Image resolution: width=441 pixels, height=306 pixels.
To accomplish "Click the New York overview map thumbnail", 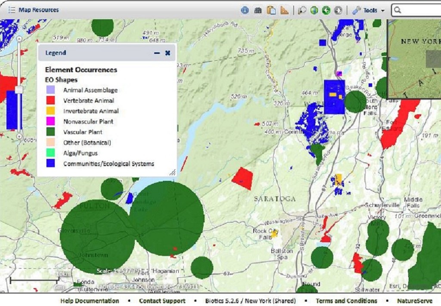I will (414, 59).
